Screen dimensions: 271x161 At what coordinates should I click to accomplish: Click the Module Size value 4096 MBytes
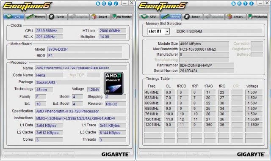coord(204,44)
